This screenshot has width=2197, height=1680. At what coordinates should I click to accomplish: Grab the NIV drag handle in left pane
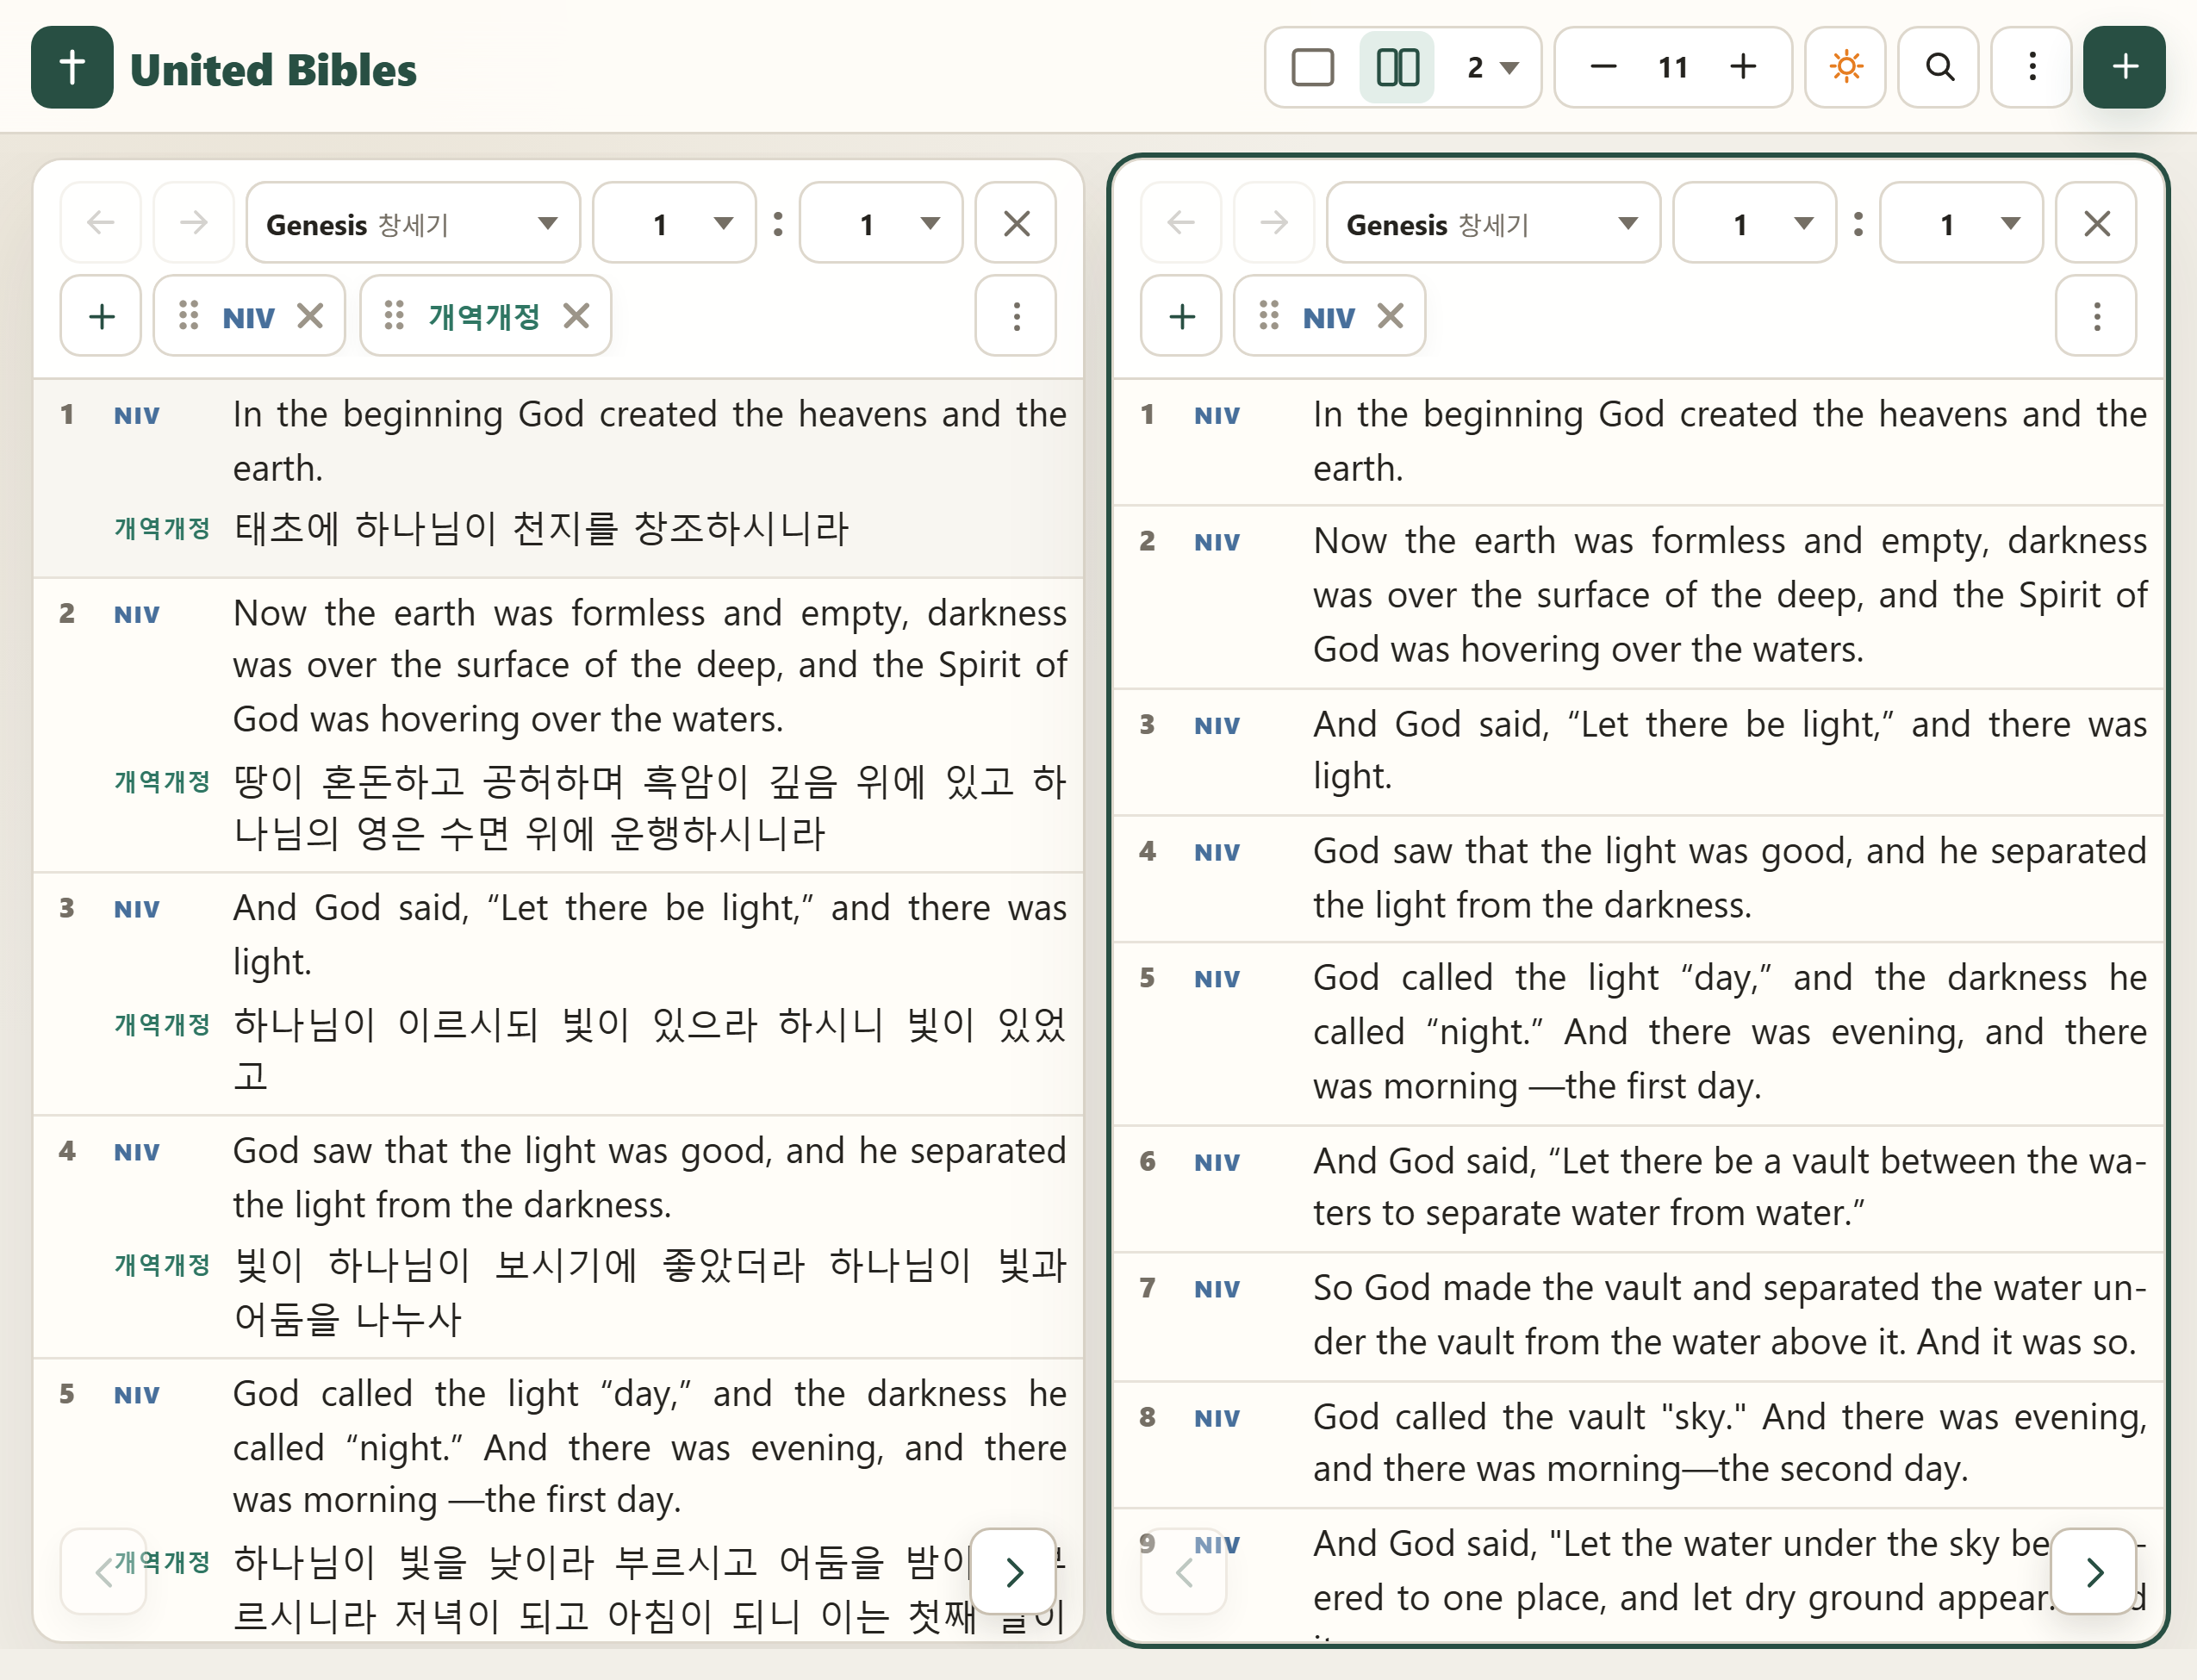coord(188,316)
